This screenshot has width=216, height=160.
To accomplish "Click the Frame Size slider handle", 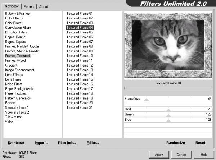I will [x=147, y=100].
